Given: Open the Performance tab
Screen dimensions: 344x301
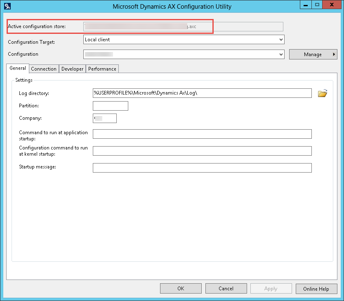Looking at the screenshot, I should coord(102,69).
